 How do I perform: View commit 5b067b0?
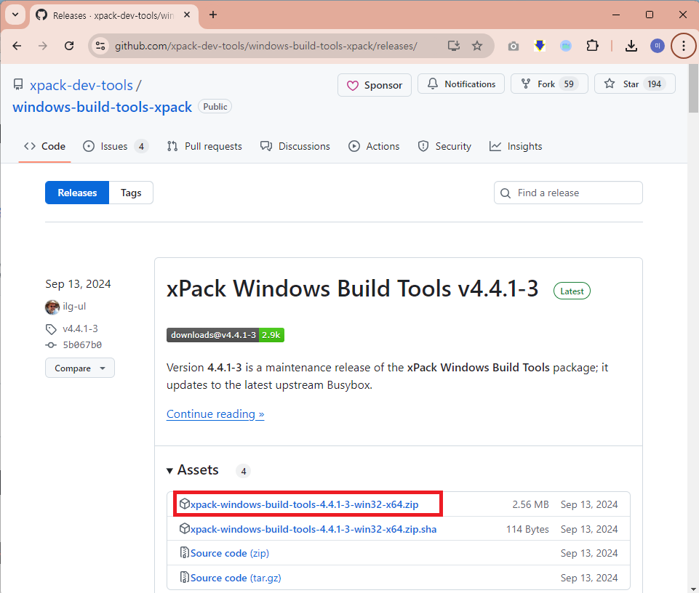pos(82,345)
